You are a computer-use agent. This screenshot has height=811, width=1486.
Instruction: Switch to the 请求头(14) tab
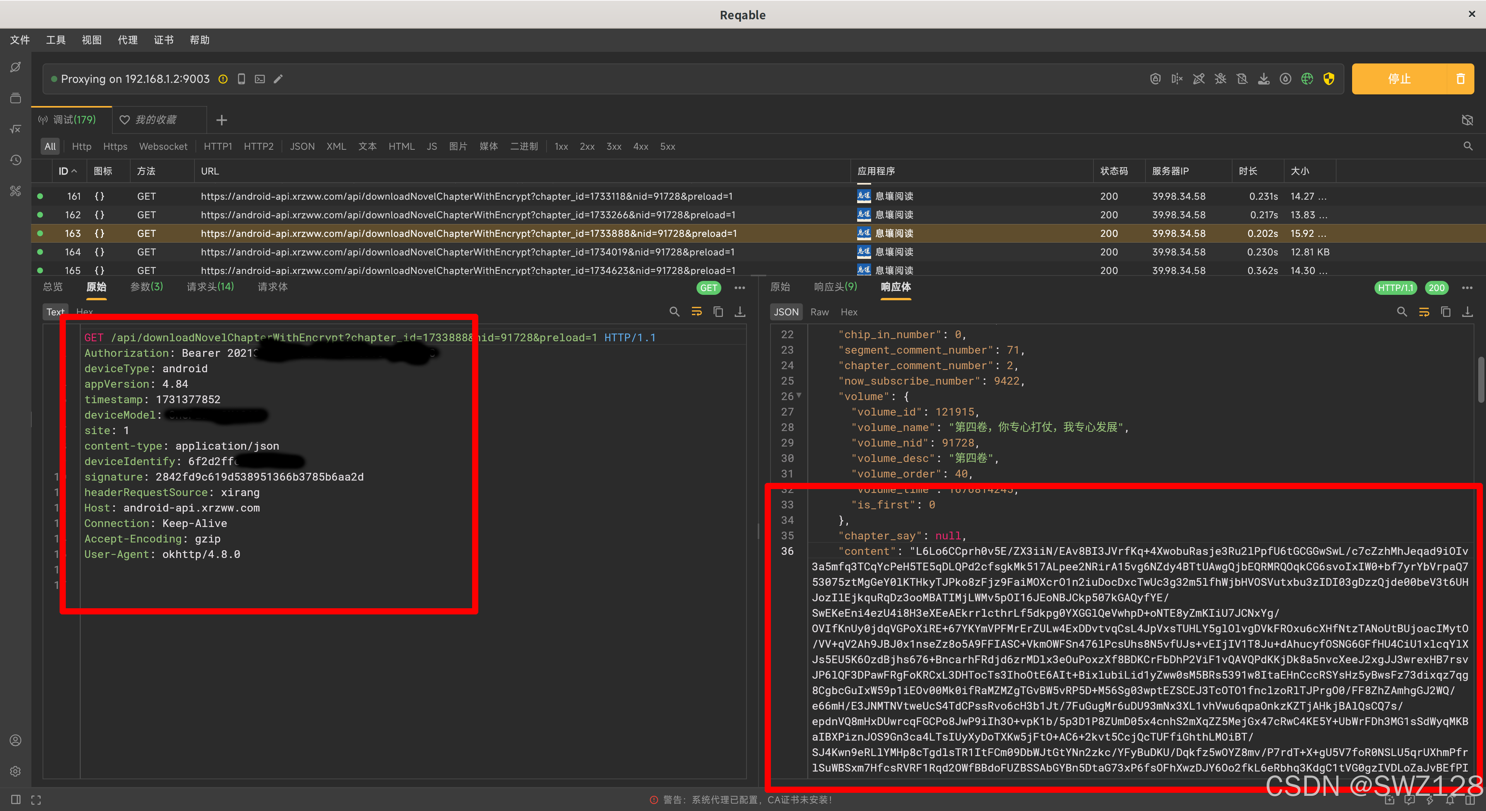point(210,287)
